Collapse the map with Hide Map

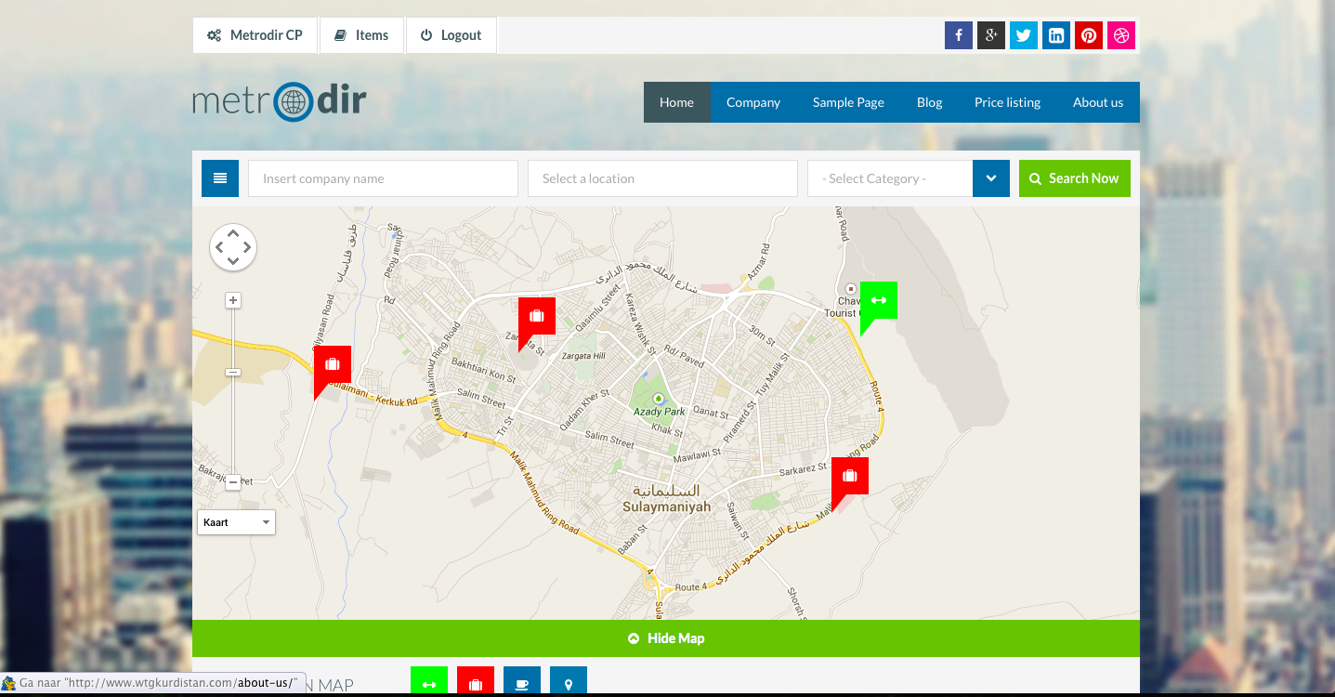(x=666, y=638)
